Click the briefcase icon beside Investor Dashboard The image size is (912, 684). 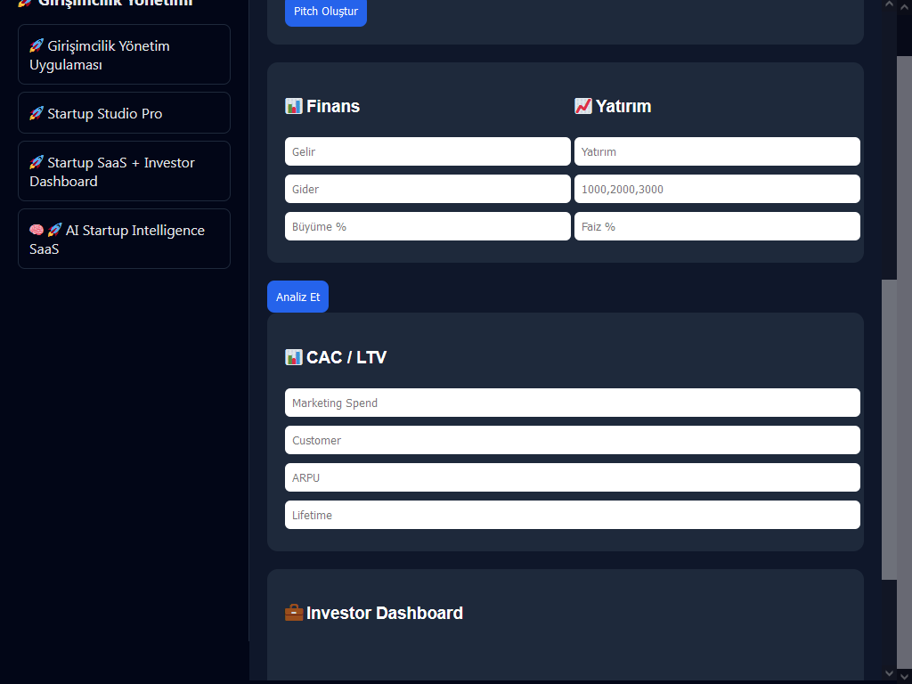(x=294, y=613)
